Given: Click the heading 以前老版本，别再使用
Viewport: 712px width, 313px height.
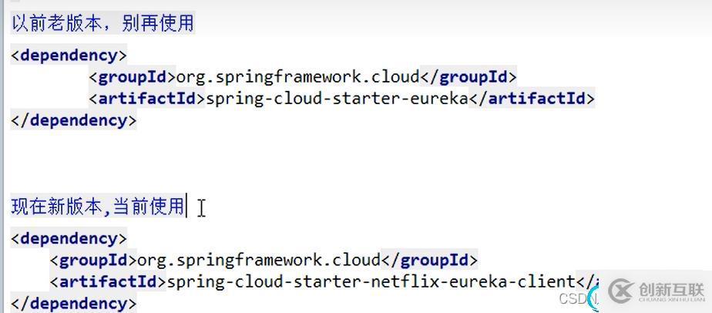Looking at the screenshot, I should [x=102, y=23].
